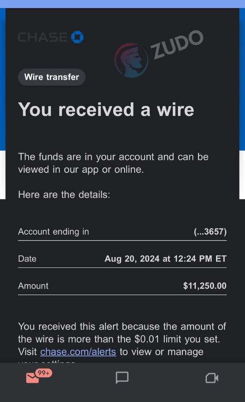Select the Wire transfer pill label
Image resolution: width=245 pixels, height=402 pixels.
[52, 77]
